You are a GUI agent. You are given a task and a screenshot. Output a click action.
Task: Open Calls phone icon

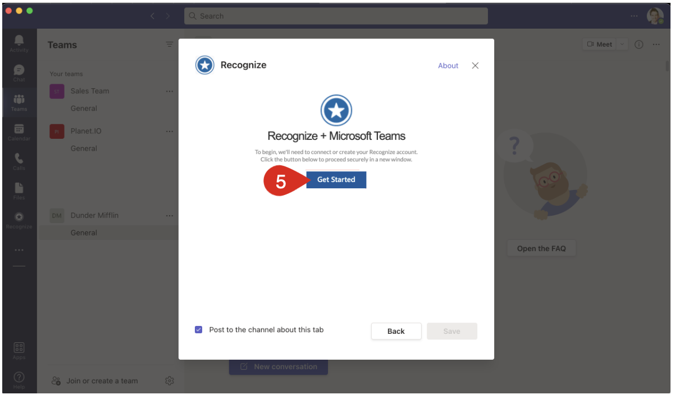tap(19, 160)
